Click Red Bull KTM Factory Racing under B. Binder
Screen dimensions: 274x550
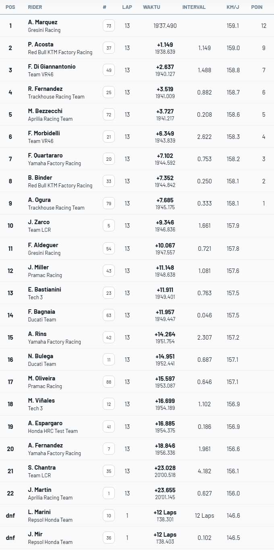tap(60, 185)
